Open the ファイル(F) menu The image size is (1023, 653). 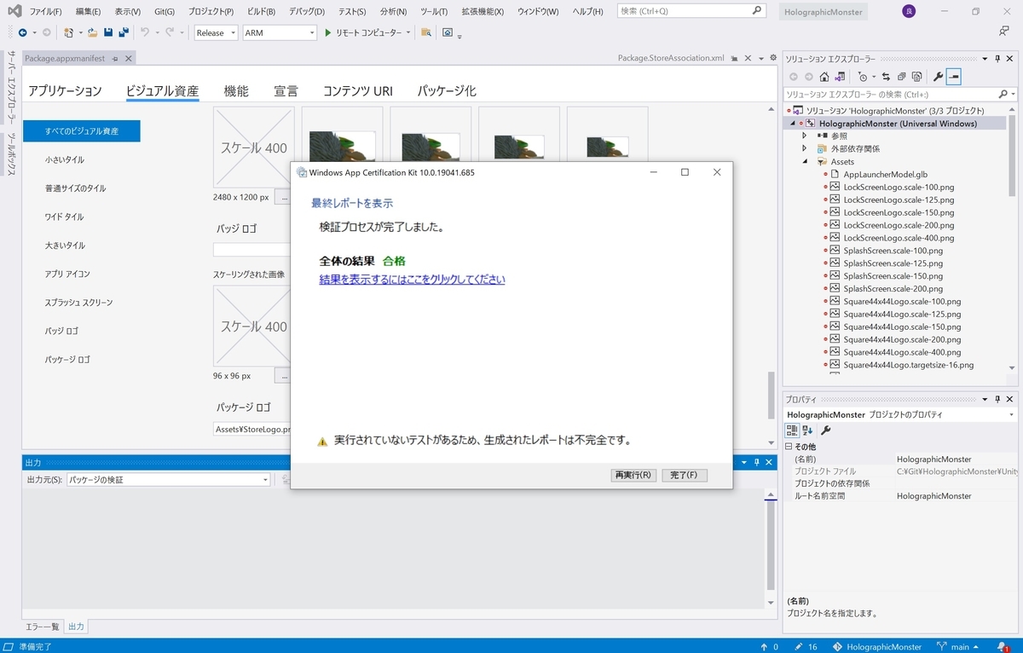(x=45, y=12)
